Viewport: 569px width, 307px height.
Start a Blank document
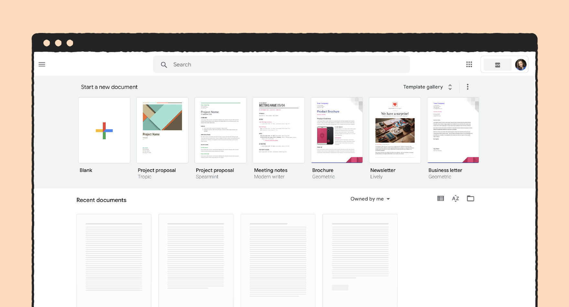(104, 130)
